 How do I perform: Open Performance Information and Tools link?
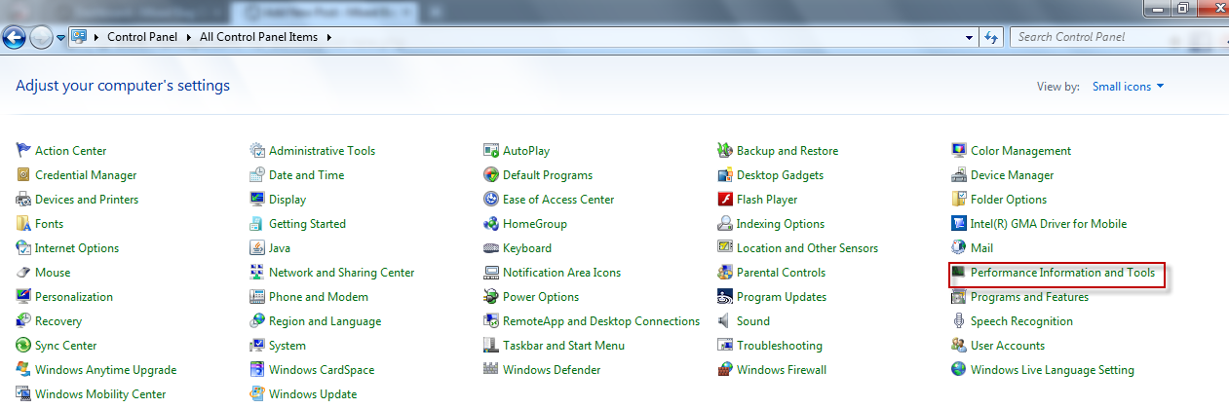click(1062, 273)
